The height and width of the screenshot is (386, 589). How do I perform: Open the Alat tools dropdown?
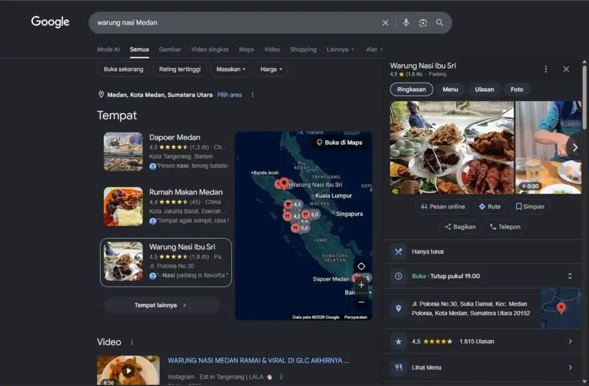(374, 49)
